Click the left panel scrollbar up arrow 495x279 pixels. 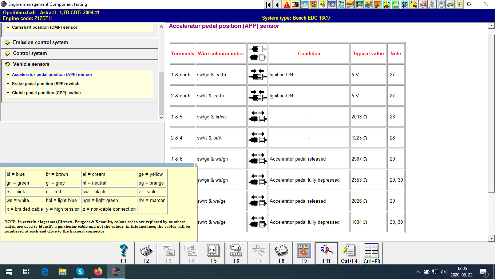(x=162, y=27)
